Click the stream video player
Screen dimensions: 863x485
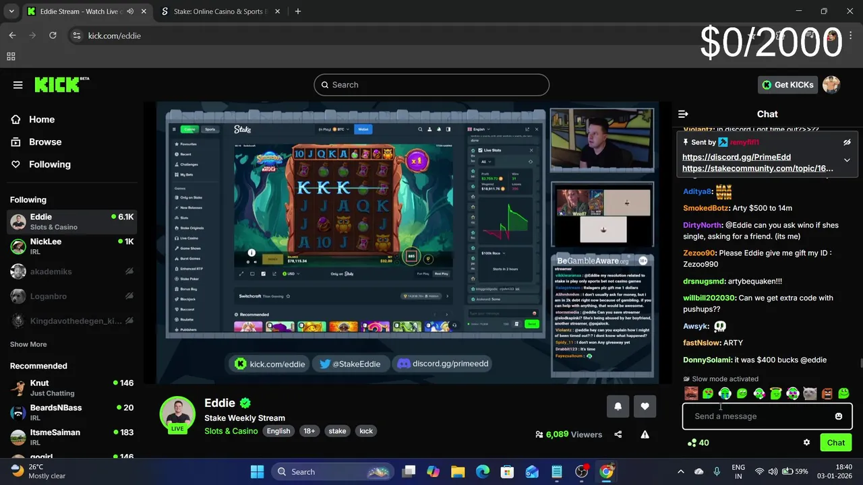407,243
